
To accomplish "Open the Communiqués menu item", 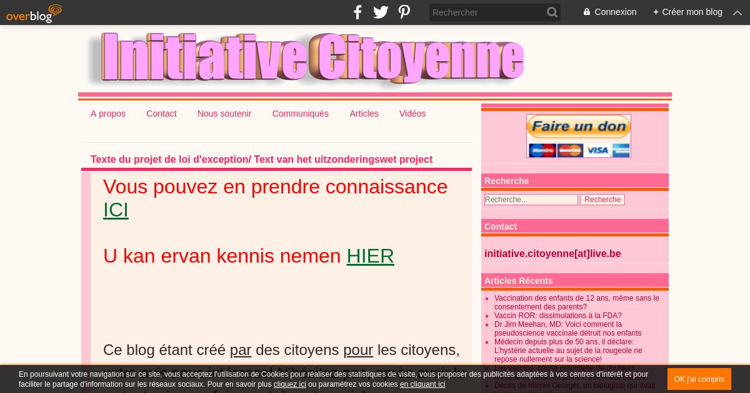I will tap(301, 114).
